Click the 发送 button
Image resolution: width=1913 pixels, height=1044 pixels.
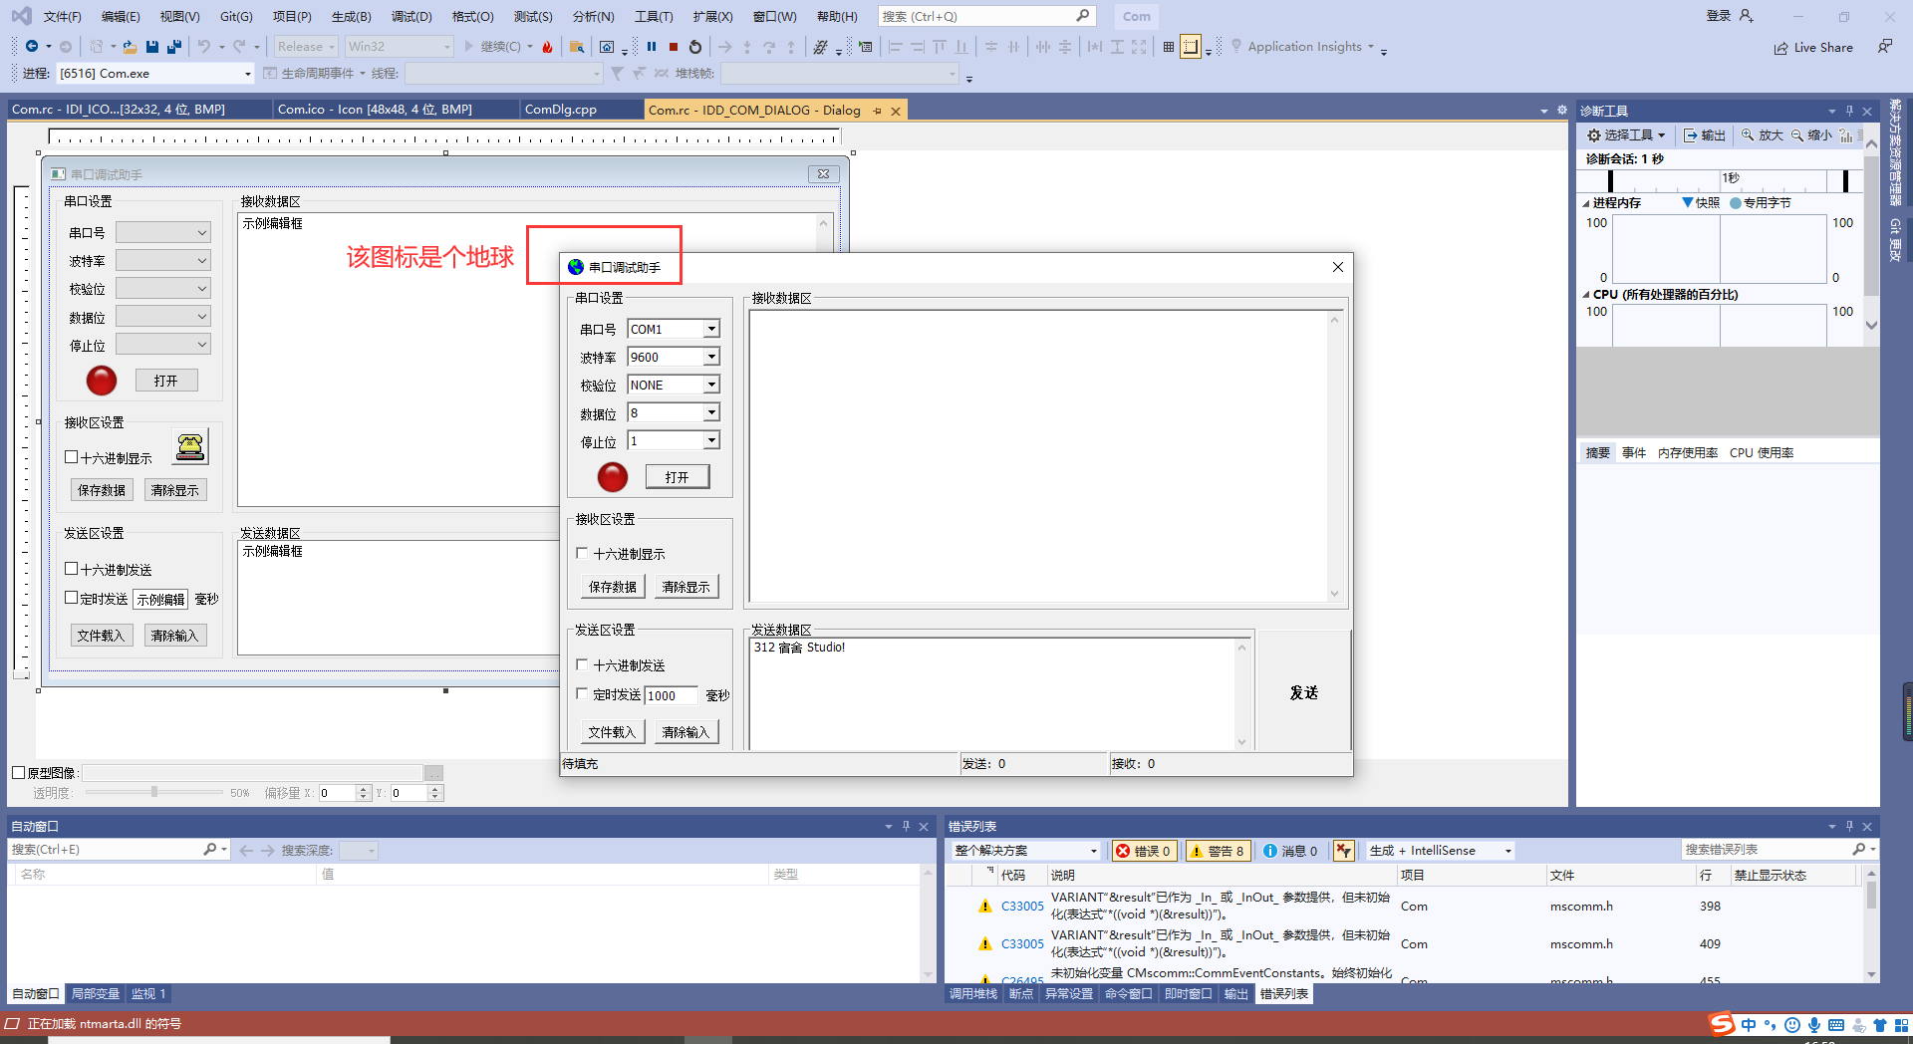1303,692
